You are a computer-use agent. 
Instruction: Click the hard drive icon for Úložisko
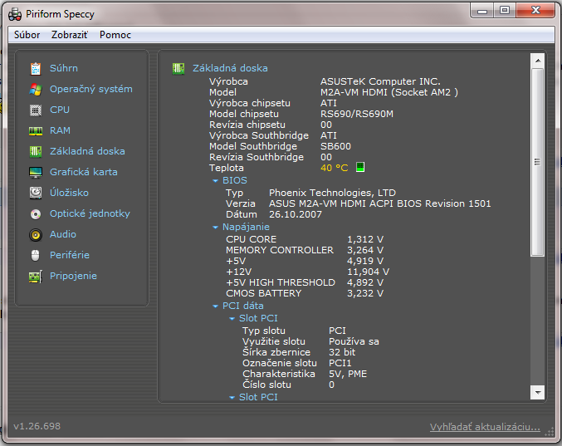[36, 193]
